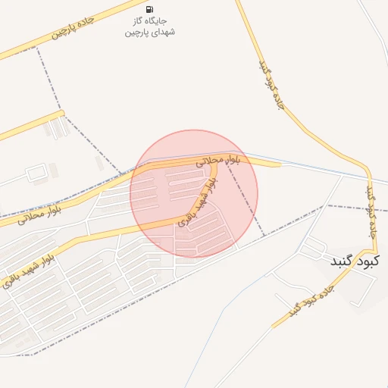Click the rounded block of streets below بلوار شهید باقری in circle
This screenshot has height=388, width=388.
tap(205, 230)
